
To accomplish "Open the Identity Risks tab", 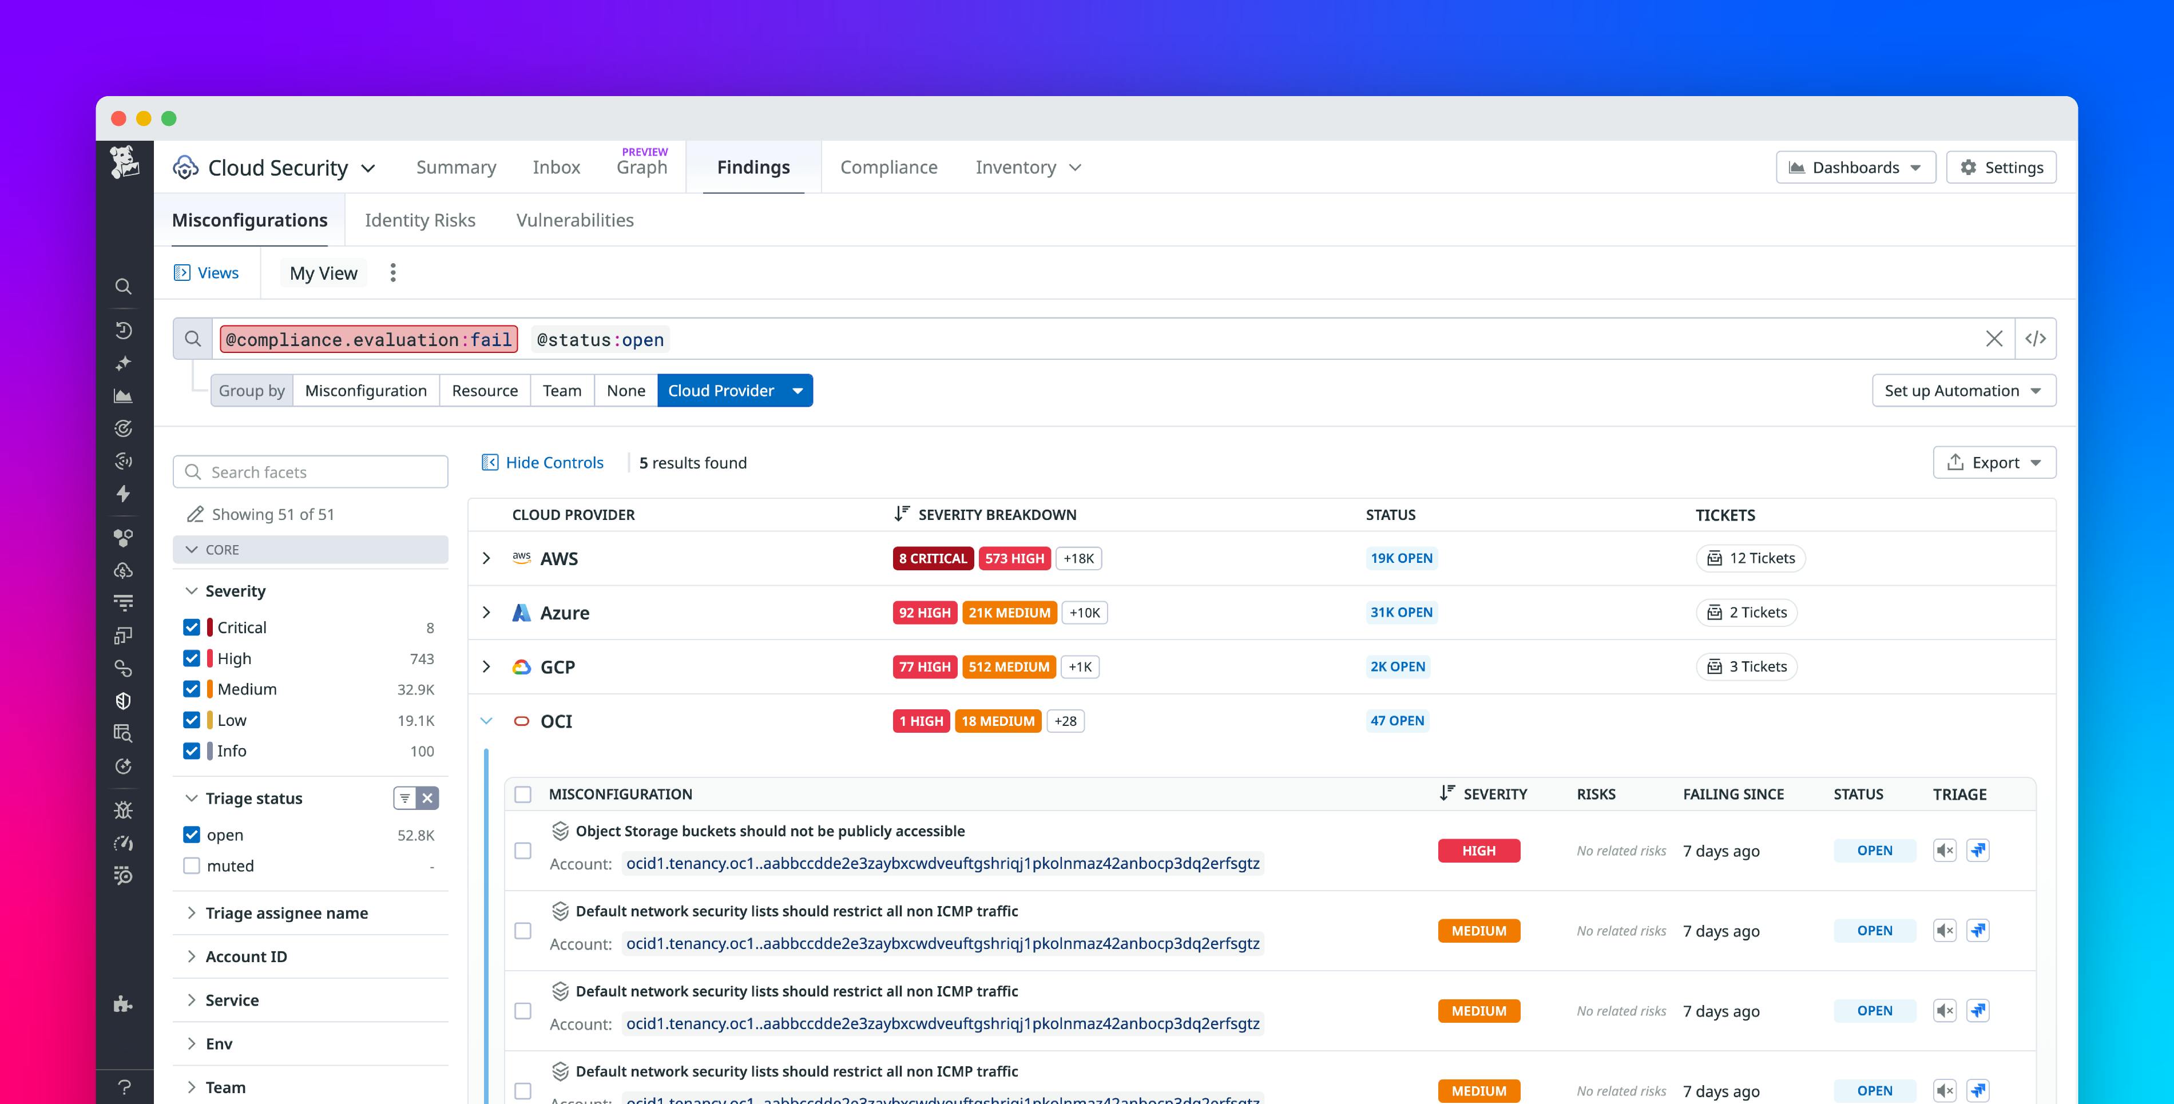I will pos(419,220).
